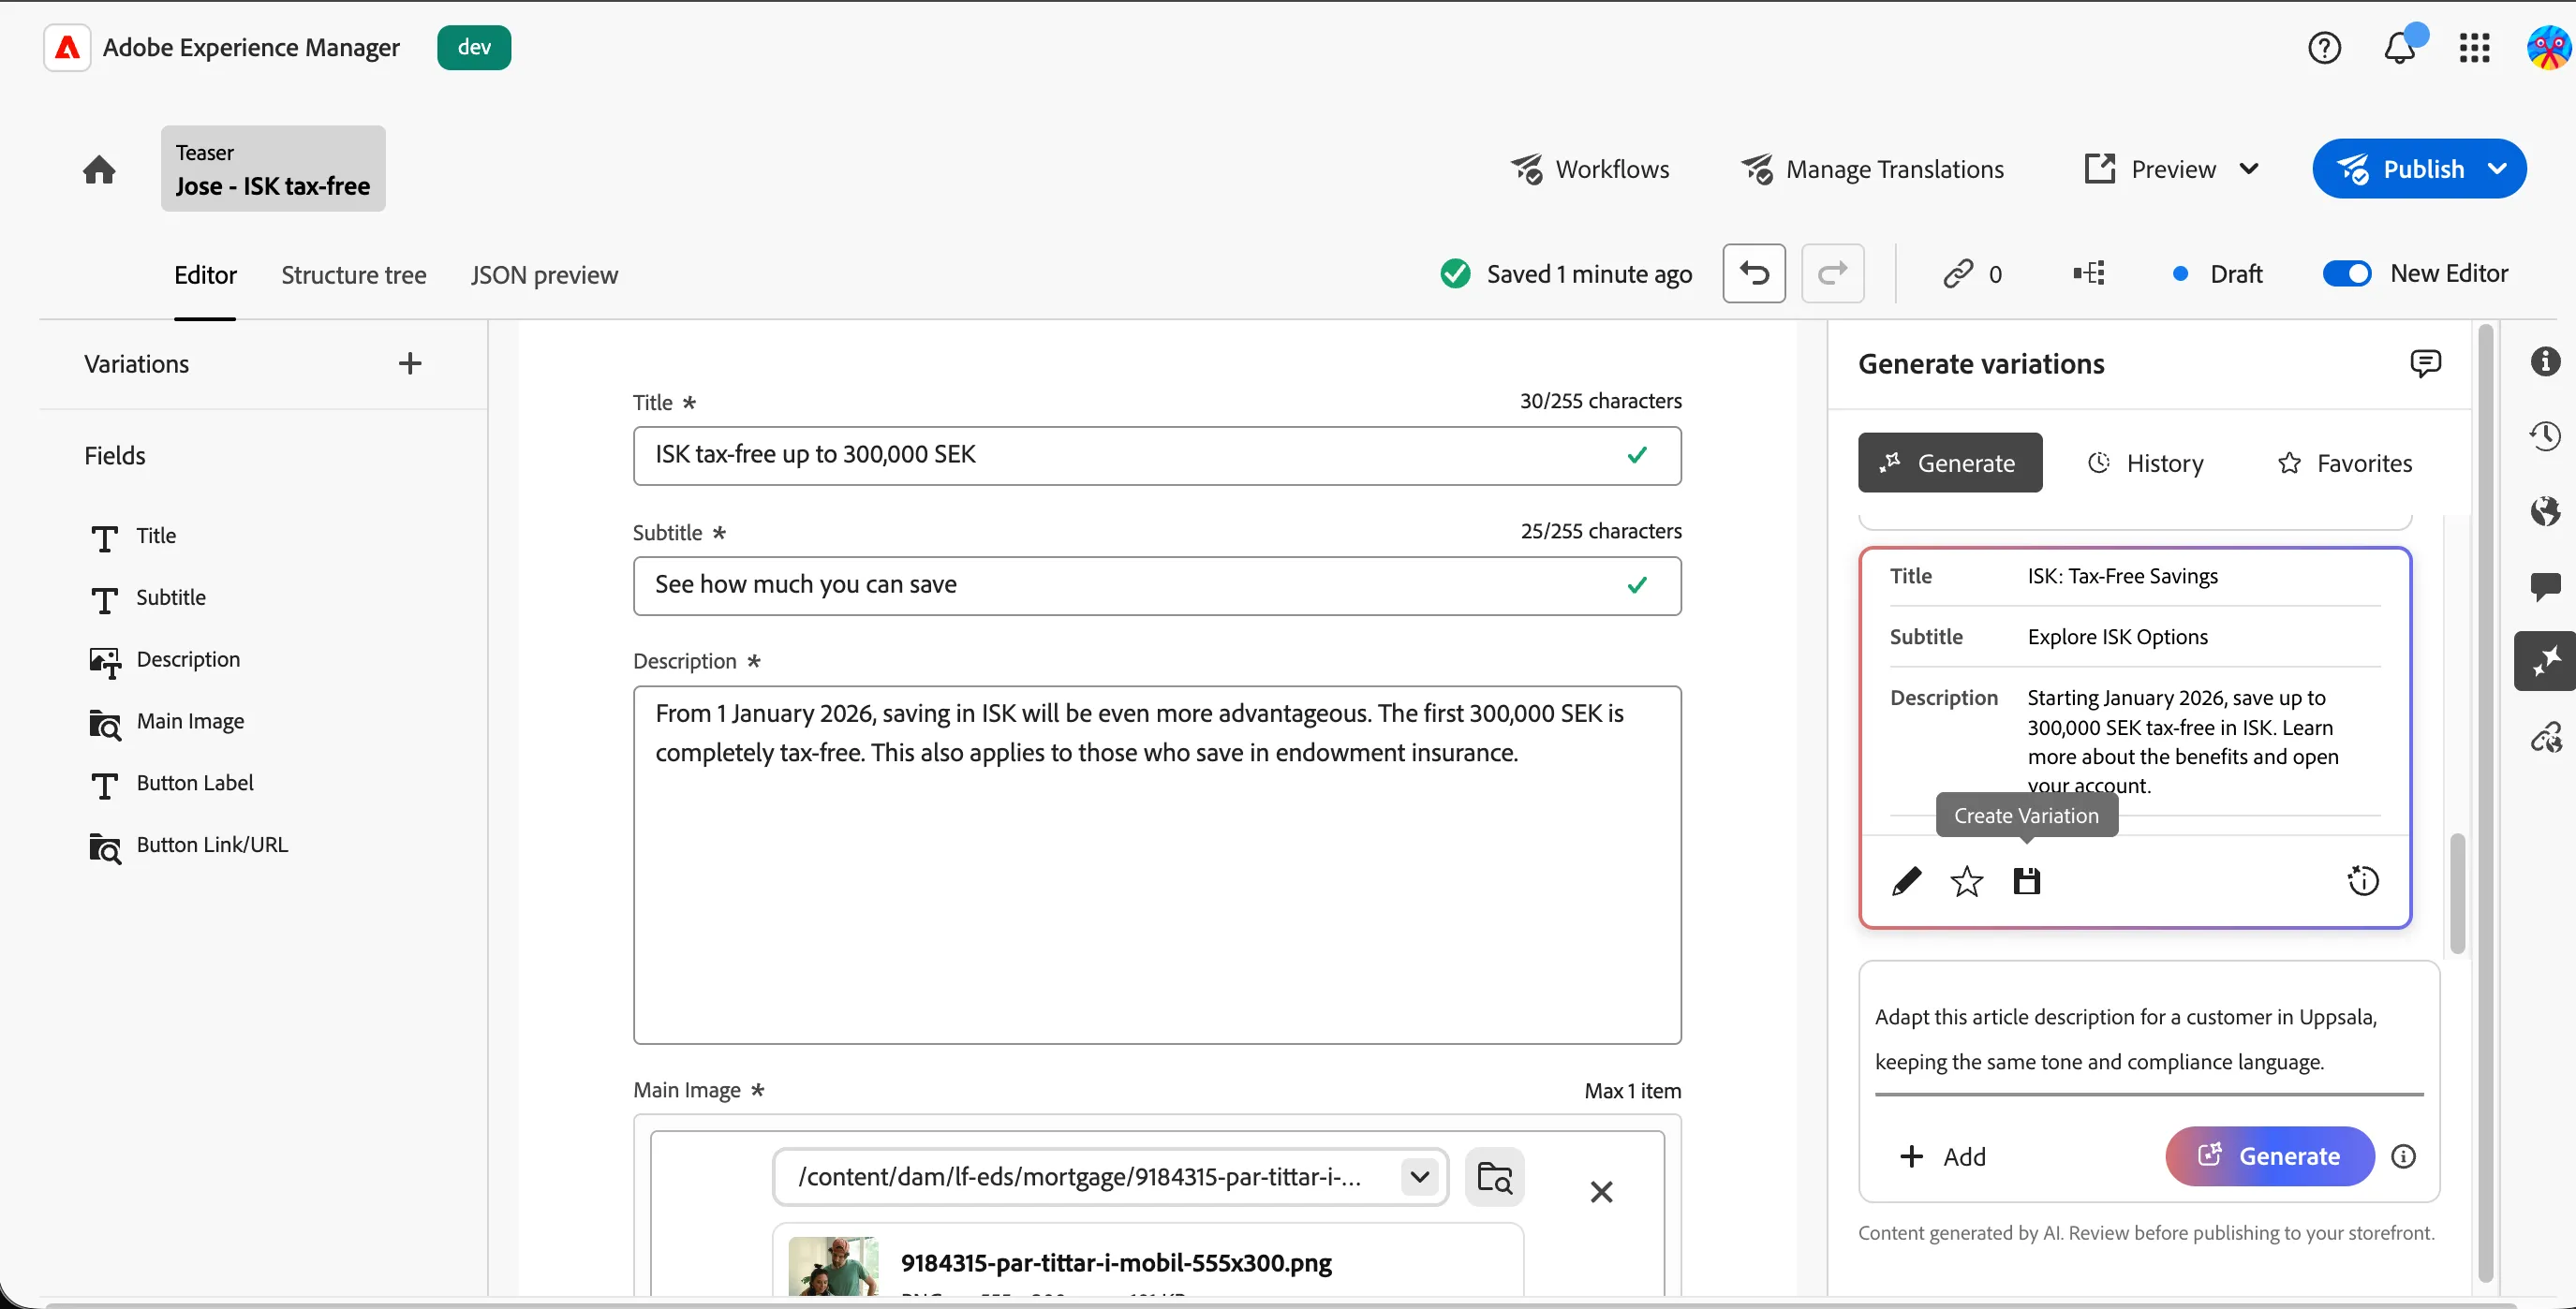2576x1309 pixels.
Task: Toggle Generate variations sparkle side icon
Action: coord(2545,660)
